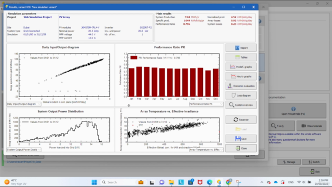Open the Report button
The height and width of the screenshot is (187, 332).
[241, 48]
